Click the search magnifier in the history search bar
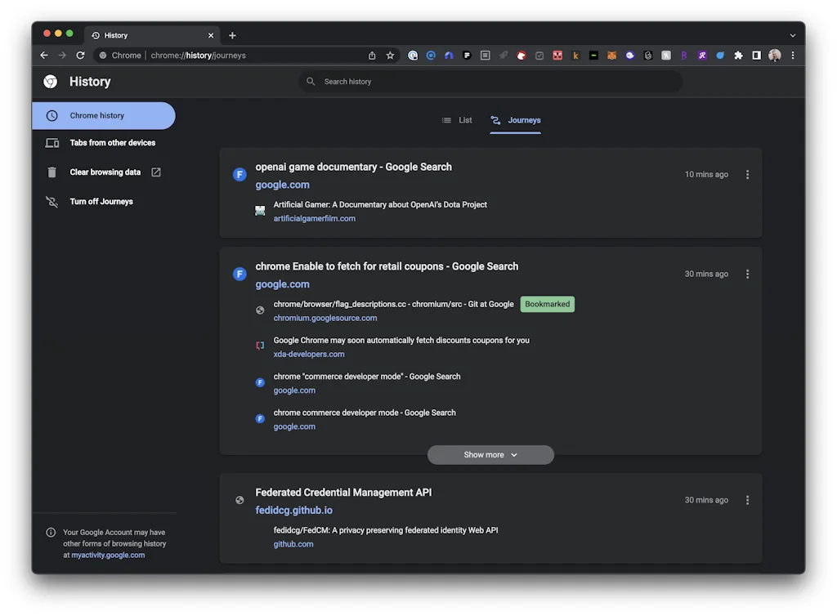Image resolution: width=837 pixels, height=616 pixels. click(310, 81)
